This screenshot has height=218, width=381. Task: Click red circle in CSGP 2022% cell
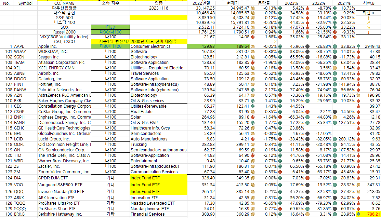(x=307, y=112)
